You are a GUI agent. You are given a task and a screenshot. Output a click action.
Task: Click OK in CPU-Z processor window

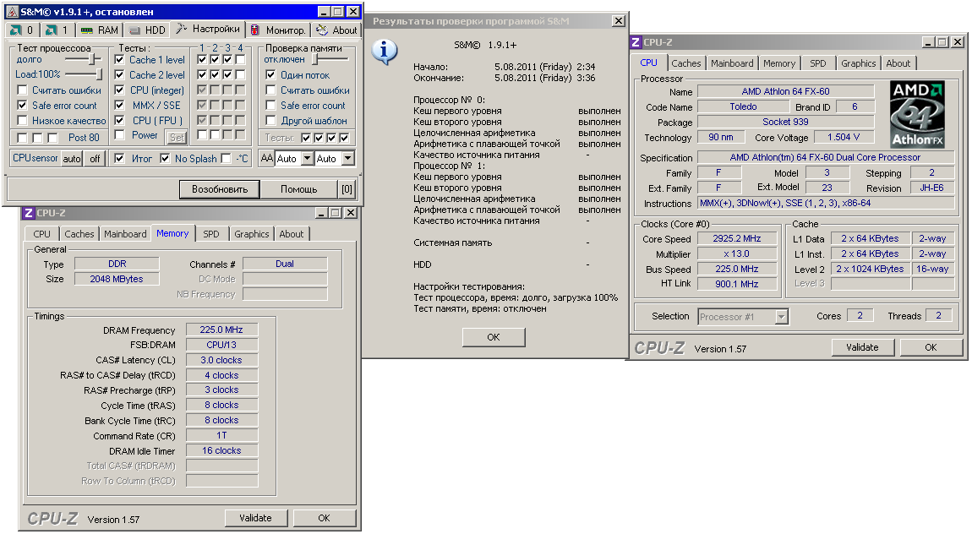point(931,347)
